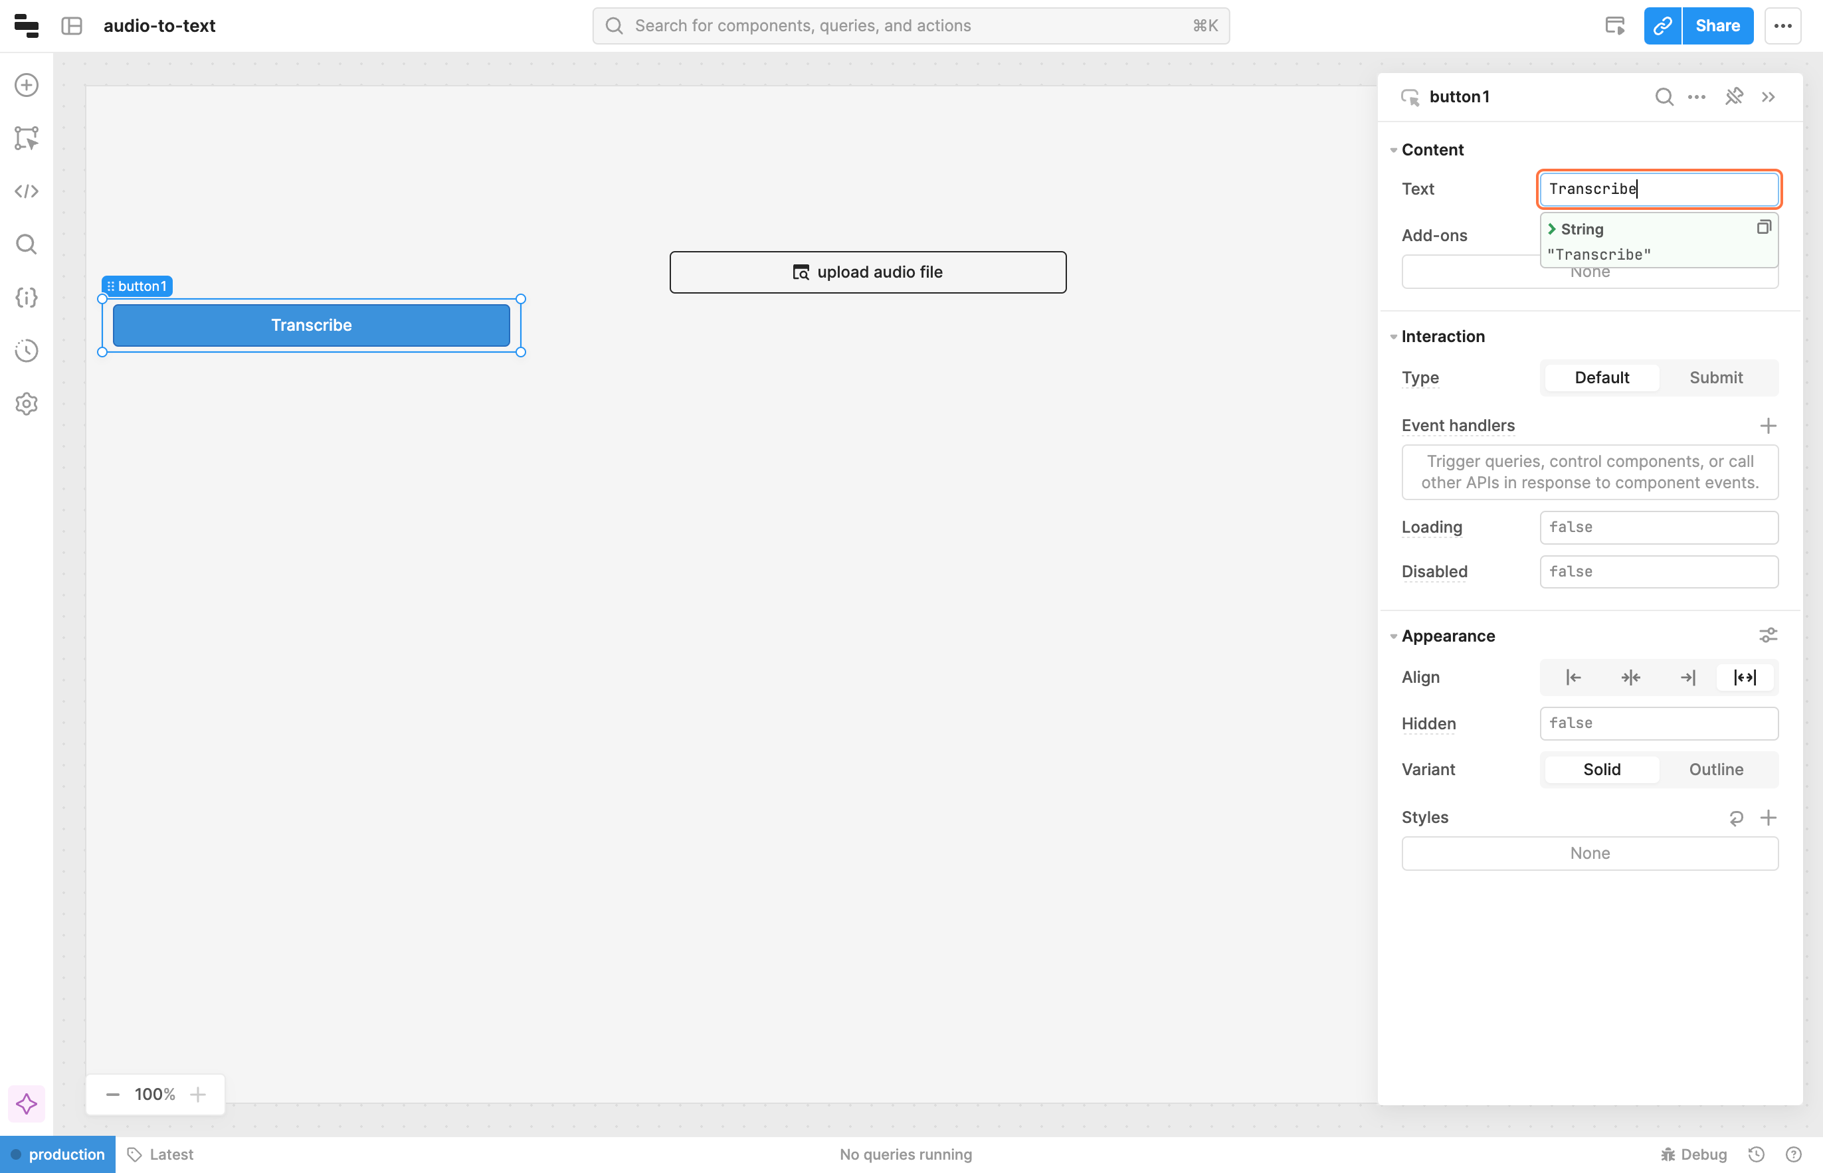Open the production environment menu

58,1154
